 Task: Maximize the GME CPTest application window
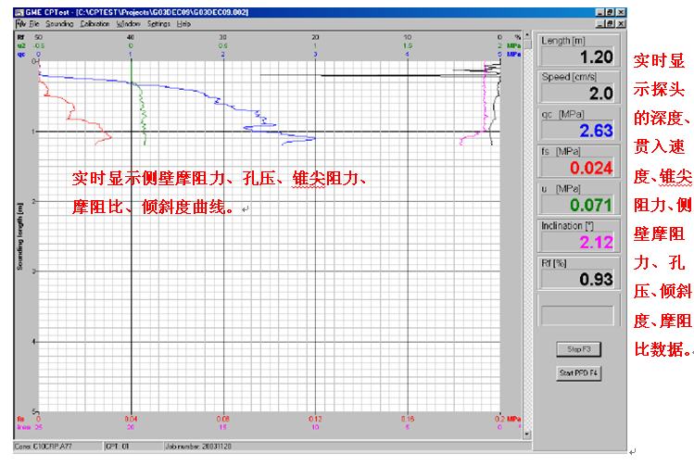[x=609, y=11]
